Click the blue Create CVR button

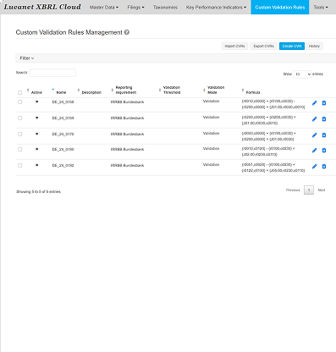pyautogui.click(x=292, y=46)
